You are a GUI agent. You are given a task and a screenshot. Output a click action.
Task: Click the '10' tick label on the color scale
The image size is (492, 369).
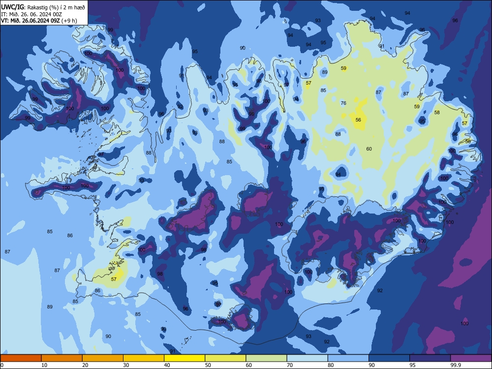(44, 365)
